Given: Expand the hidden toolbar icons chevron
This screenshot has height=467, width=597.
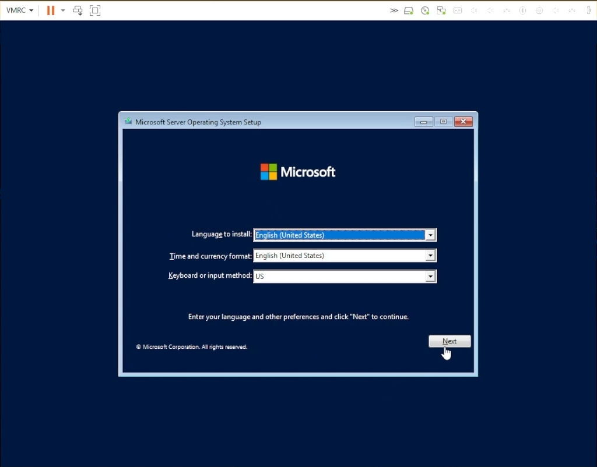Looking at the screenshot, I should click(x=394, y=10).
